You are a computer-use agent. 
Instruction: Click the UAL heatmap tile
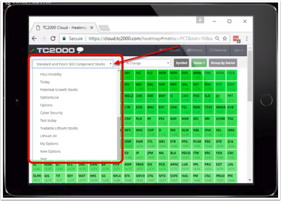tap(186, 87)
